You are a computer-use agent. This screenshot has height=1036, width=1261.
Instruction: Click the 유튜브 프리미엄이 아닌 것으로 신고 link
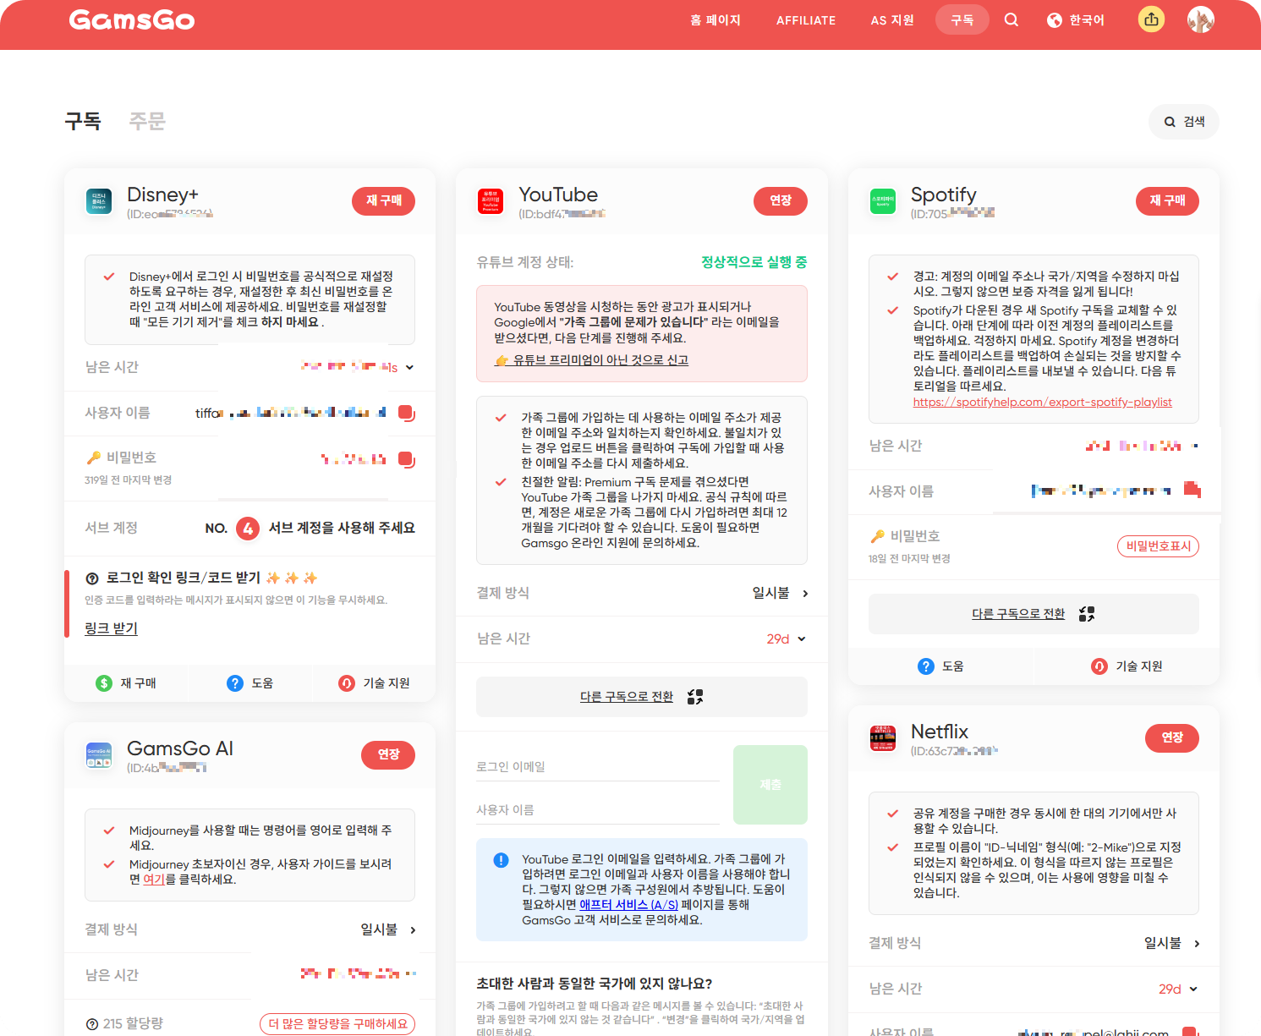pyautogui.click(x=591, y=360)
